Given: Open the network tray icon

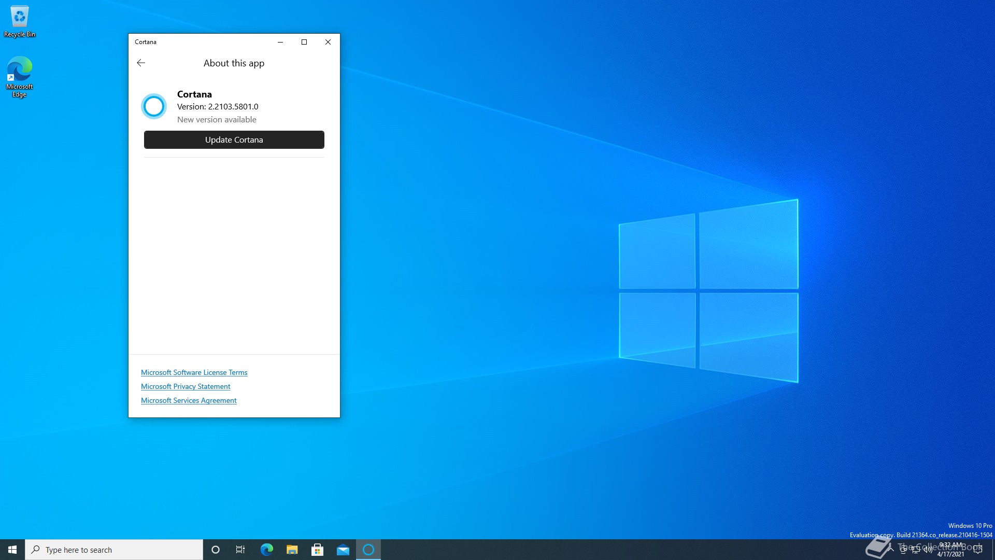Looking at the screenshot, I should pyautogui.click(x=916, y=550).
